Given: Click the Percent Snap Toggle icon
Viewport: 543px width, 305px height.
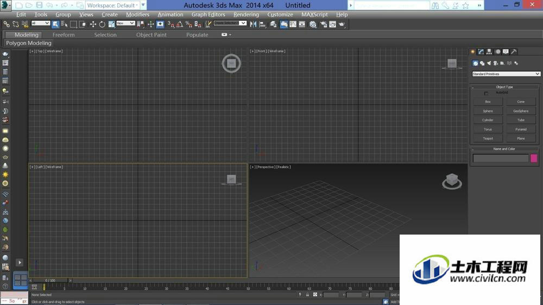Looking at the screenshot, I should coord(189,24).
